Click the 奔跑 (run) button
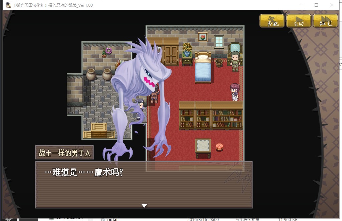The width and height of the screenshot is (342, 221). pos(272,21)
